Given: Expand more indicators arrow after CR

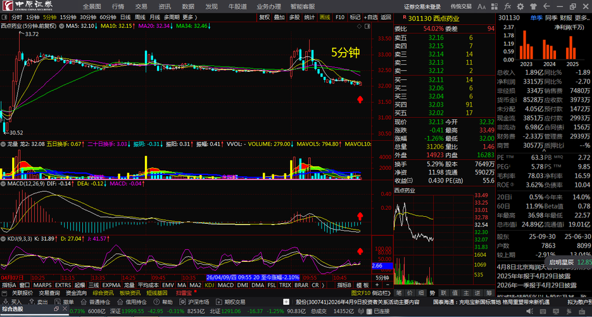Looking at the screenshot, I should 323,285.
